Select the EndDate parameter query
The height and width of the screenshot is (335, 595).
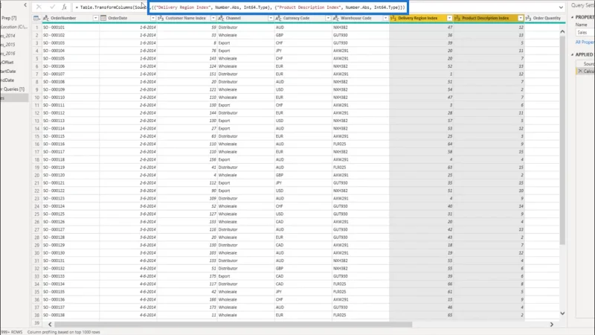point(7,80)
